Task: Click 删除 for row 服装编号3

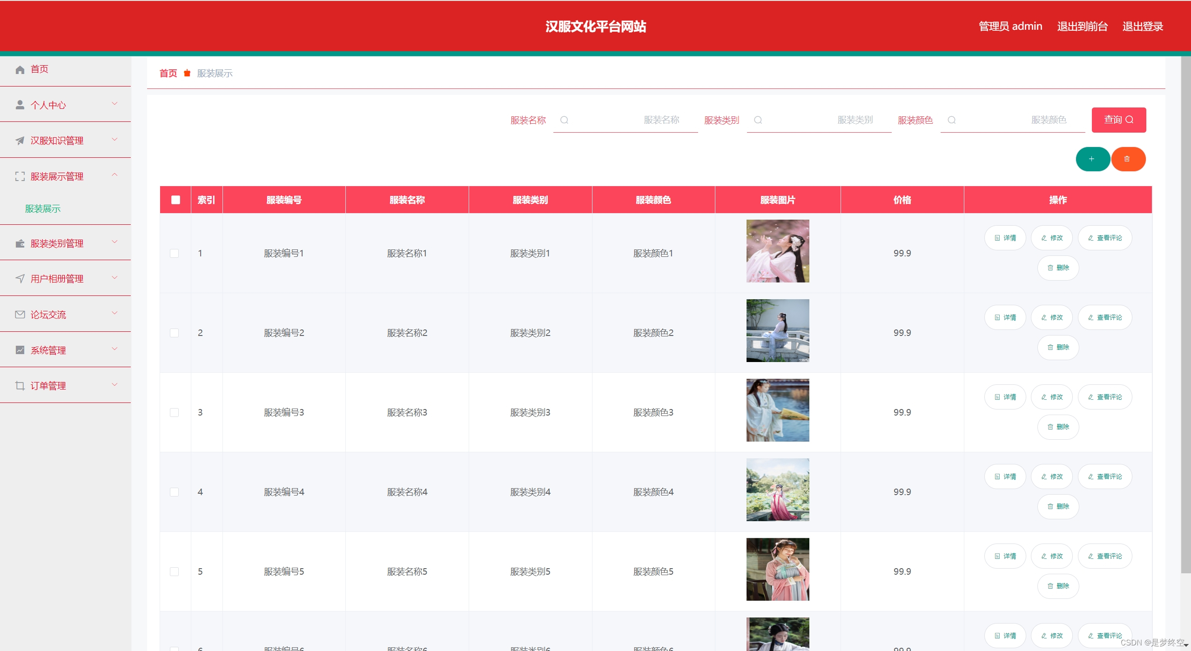Action: coord(1058,427)
